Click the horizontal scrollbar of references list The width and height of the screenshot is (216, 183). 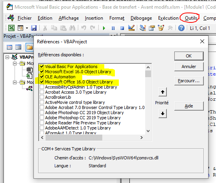[92, 137]
